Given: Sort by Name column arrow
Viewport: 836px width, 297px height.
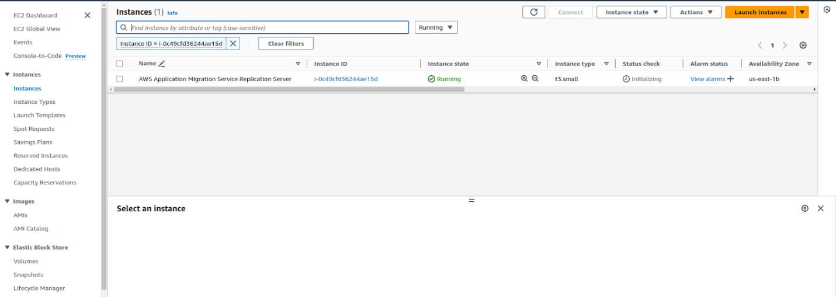Looking at the screenshot, I should 298,64.
